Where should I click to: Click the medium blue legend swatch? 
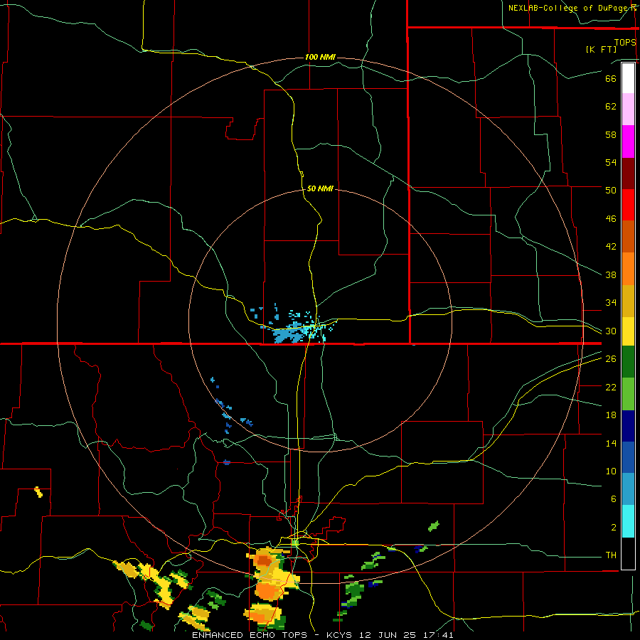pyautogui.click(x=628, y=457)
